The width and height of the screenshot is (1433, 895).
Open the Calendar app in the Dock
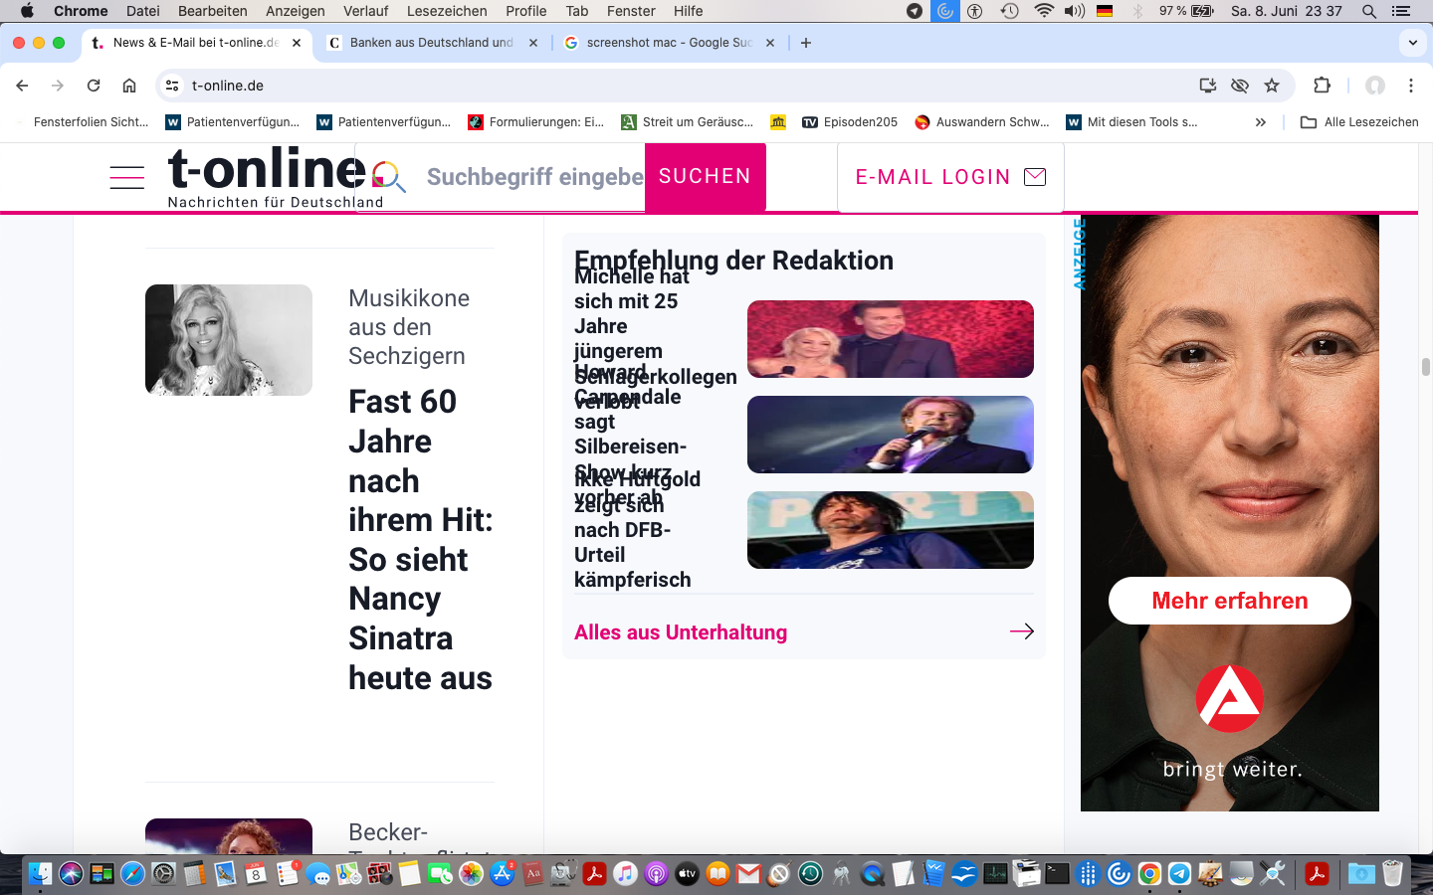click(256, 874)
